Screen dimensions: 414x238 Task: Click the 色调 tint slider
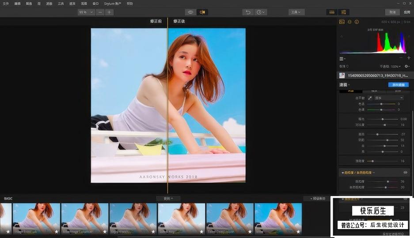point(382,110)
